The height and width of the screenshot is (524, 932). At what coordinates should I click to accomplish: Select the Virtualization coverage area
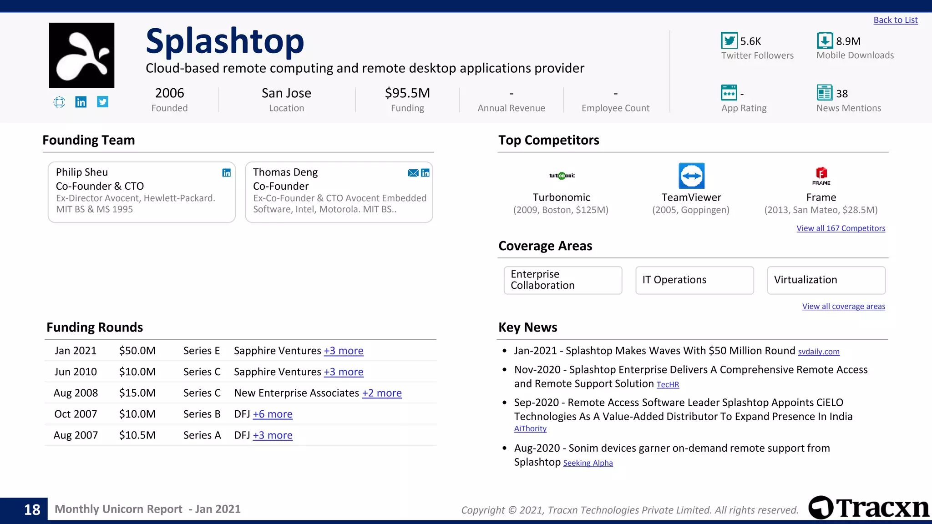[x=826, y=280]
